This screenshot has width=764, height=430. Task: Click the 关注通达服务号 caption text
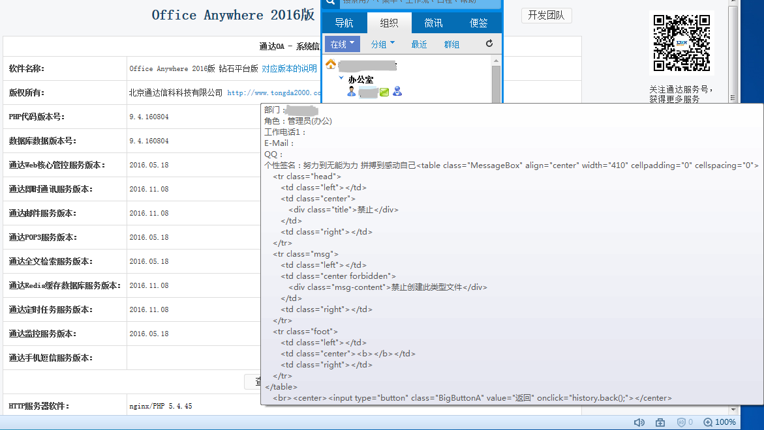click(x=681, y=89)
